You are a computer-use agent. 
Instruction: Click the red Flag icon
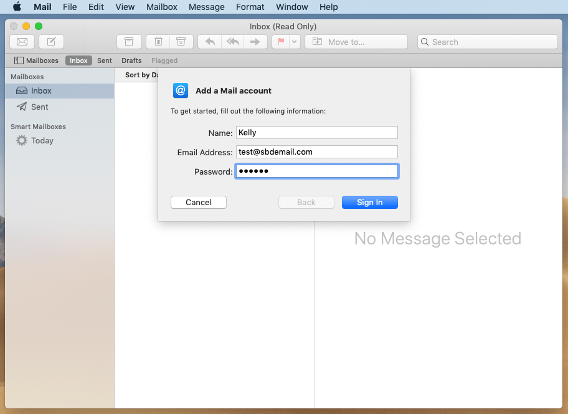tap(281, 42)
